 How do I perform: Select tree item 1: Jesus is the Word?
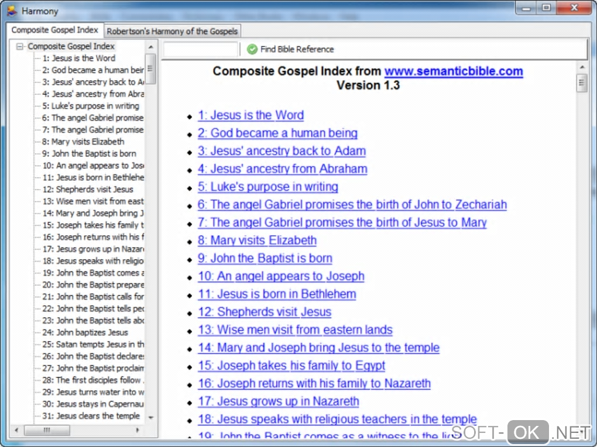[x=79, y=59]
